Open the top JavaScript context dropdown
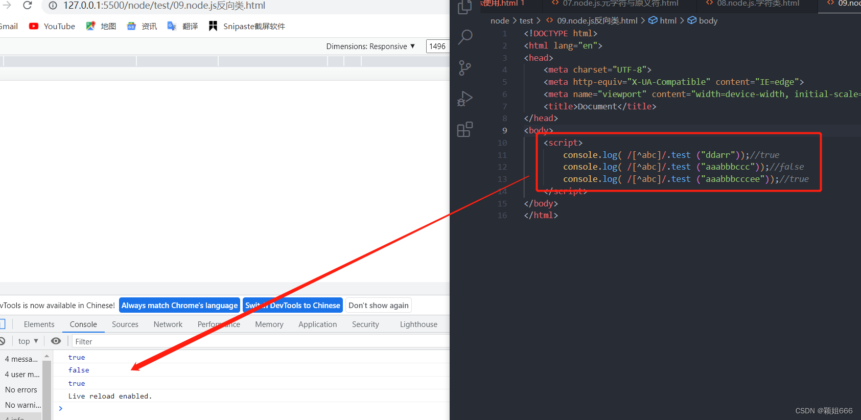 tap(28, 341)
